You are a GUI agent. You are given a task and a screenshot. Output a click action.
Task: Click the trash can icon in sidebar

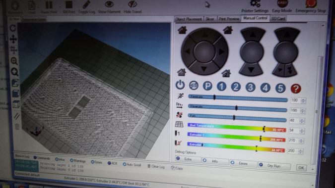point(17,127)
